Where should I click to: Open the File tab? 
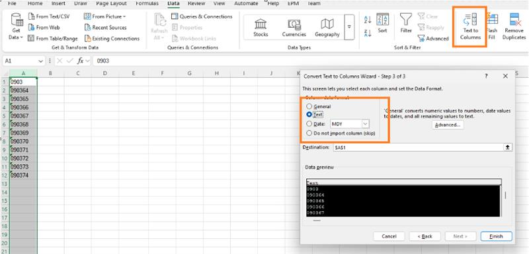pos(12,3)
